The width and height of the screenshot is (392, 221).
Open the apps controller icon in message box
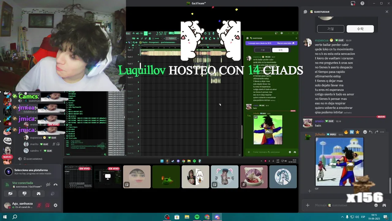click(384, 205)
